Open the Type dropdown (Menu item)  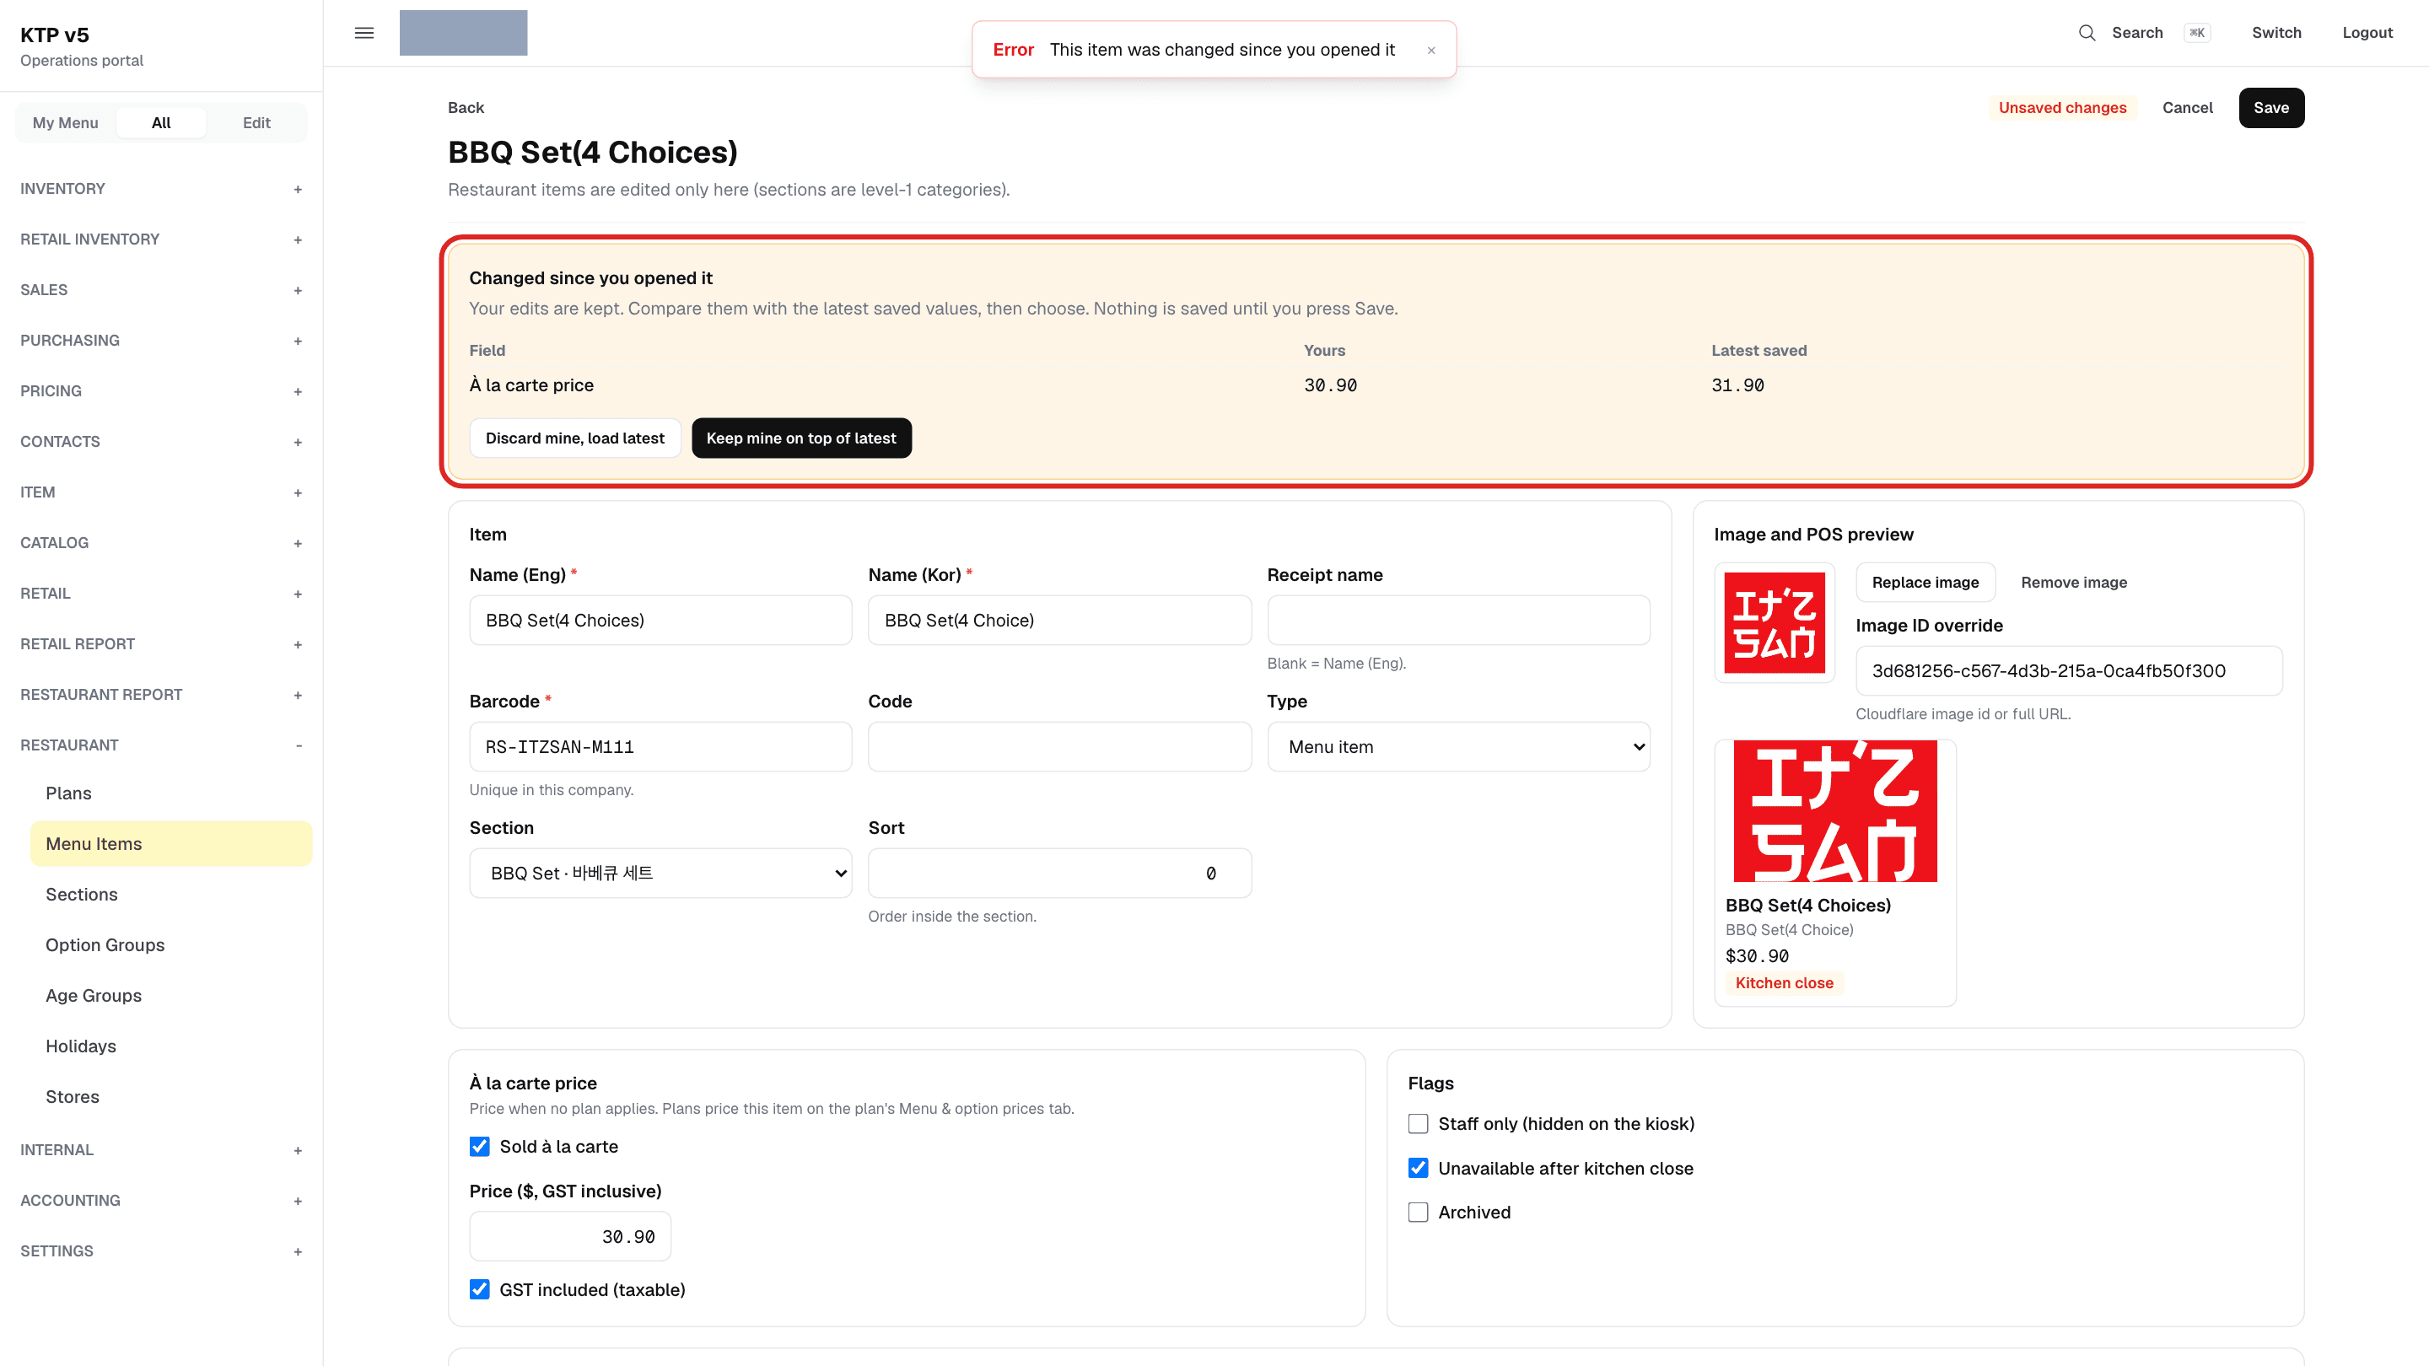tap(1457, 746)
